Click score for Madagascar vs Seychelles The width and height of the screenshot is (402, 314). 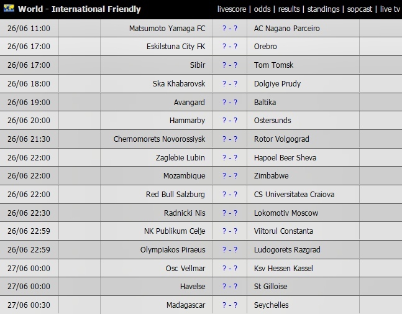[x=230, y=305]
